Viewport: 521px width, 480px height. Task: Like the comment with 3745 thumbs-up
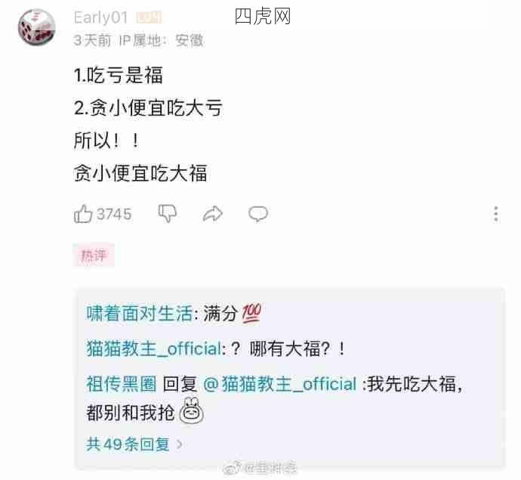(x=82, y=214)
